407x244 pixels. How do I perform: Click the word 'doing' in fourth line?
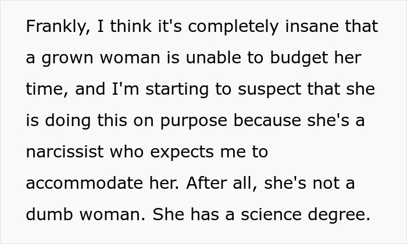pos(68,121)
